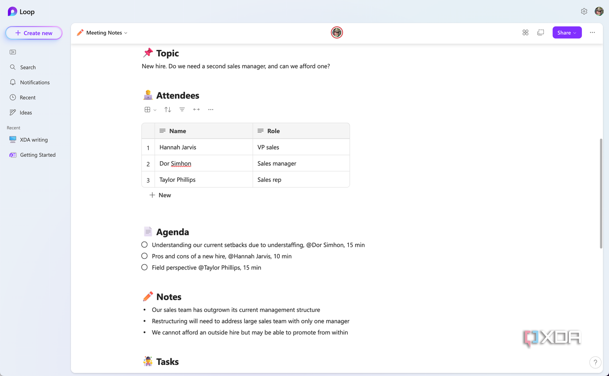The image size is (609, 376).
Task: Click the table fit-width arrows icon
Action: tap(196, 110)
